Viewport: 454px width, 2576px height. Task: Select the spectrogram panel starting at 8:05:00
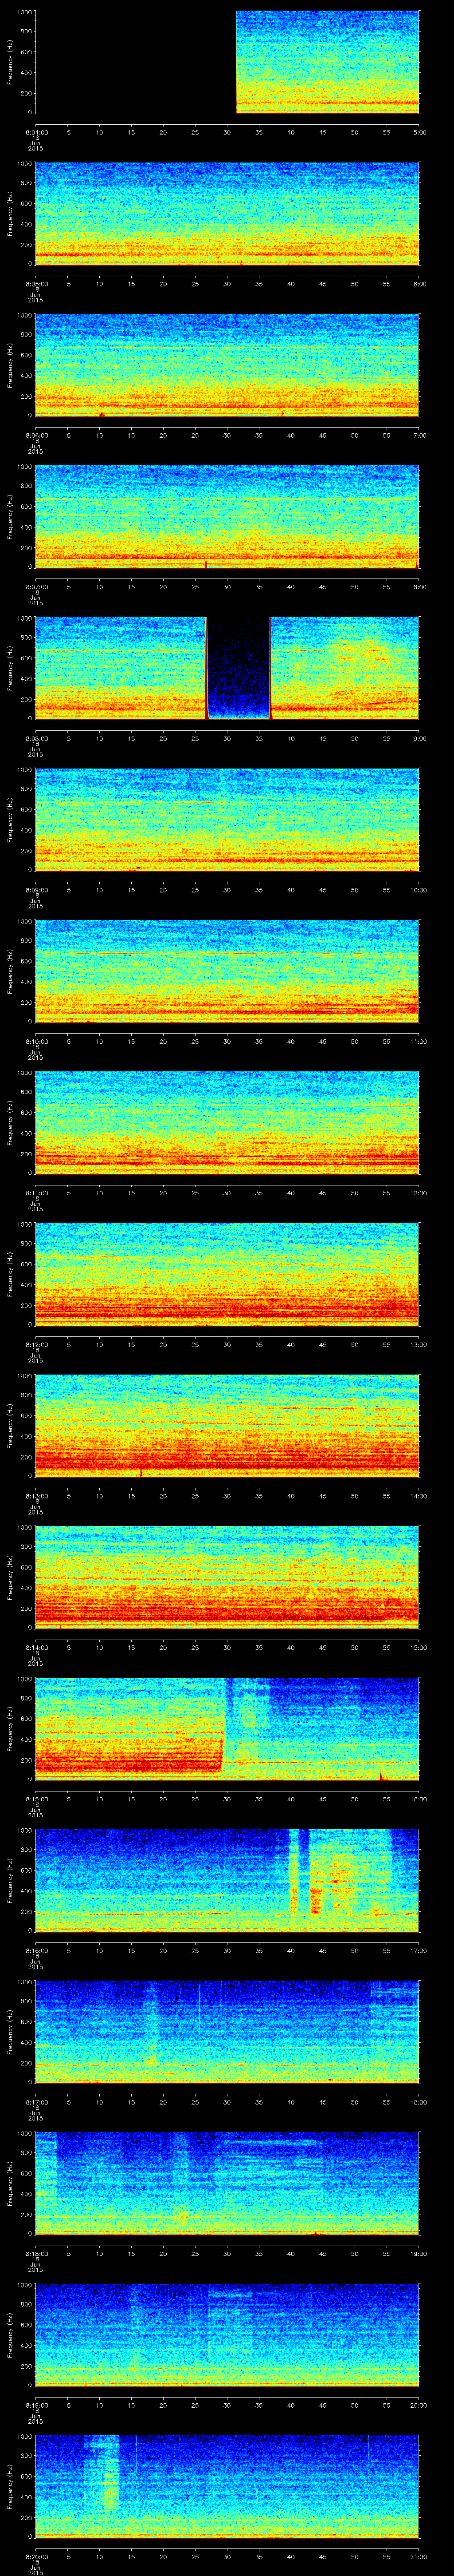[227, 214]
